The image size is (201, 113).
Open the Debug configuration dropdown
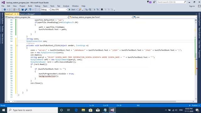pos(45,10)
